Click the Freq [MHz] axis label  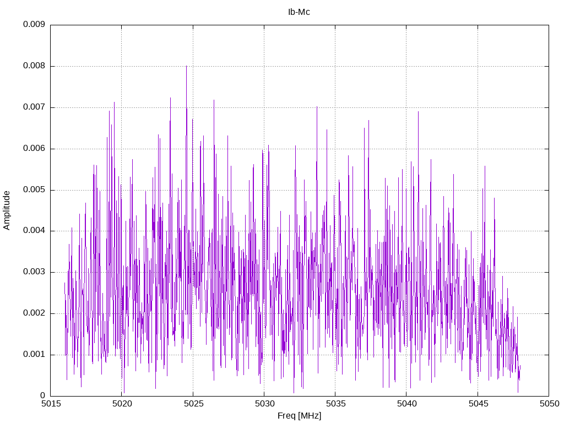299,416
